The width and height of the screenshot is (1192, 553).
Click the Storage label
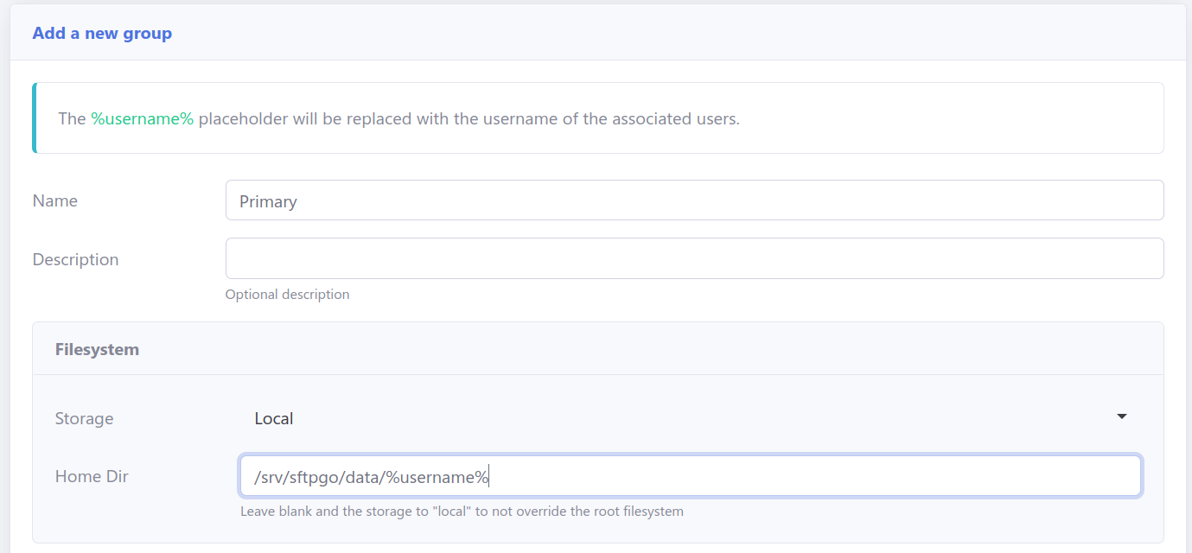pos(84,418)
